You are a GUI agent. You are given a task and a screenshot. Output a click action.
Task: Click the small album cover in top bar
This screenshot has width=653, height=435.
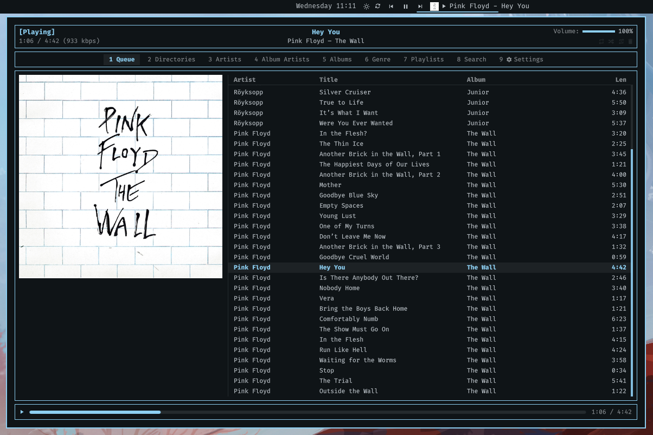pos(434,7)
